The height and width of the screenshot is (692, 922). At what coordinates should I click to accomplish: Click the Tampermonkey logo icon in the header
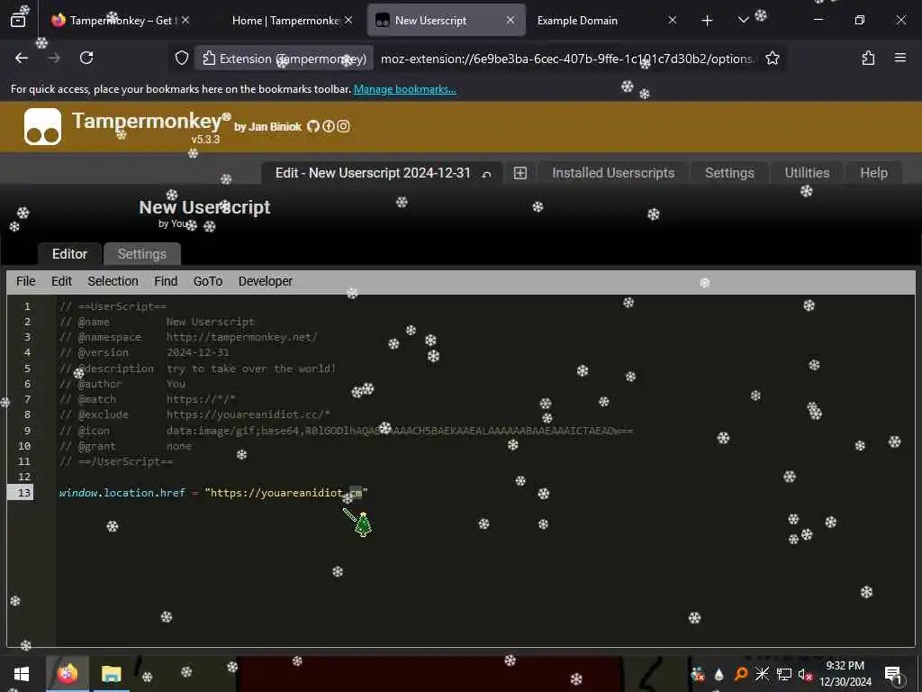42,126
